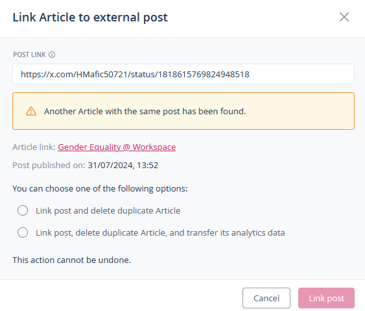Image resolution: width=365 pixels, height=311 pixels.
Task: Click the info icon beside POST LINK
Action: click(52, 55)
